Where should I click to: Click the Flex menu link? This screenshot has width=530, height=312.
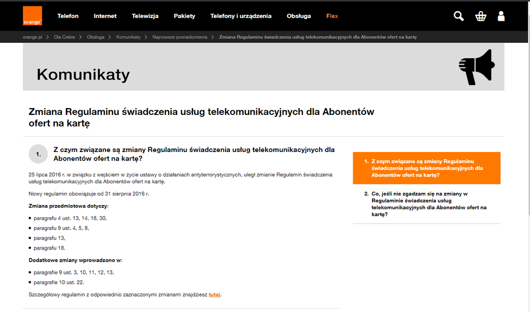point(332,16)
